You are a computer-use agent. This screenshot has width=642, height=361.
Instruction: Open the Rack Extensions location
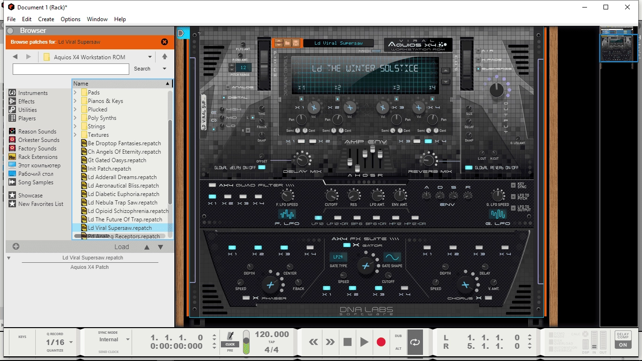(x=38, y=157)
